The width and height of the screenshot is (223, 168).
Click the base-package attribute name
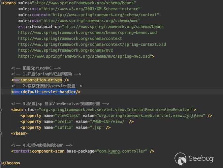click(80, 151)
